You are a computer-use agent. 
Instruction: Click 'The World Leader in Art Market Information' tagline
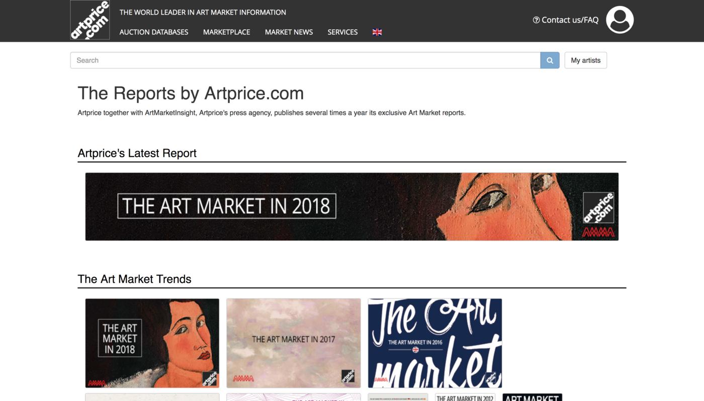(x=203, y=12)
